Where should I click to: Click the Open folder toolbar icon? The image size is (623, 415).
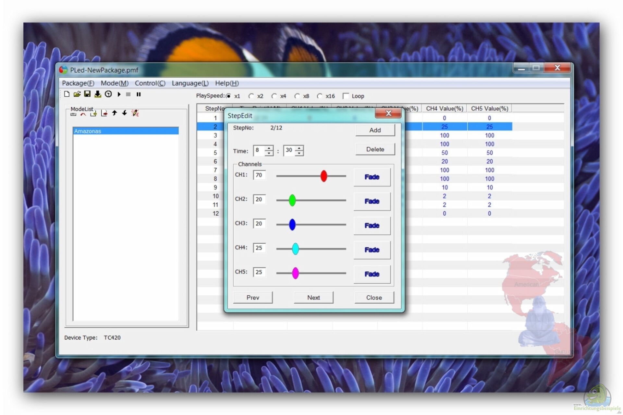pos(77,94)
